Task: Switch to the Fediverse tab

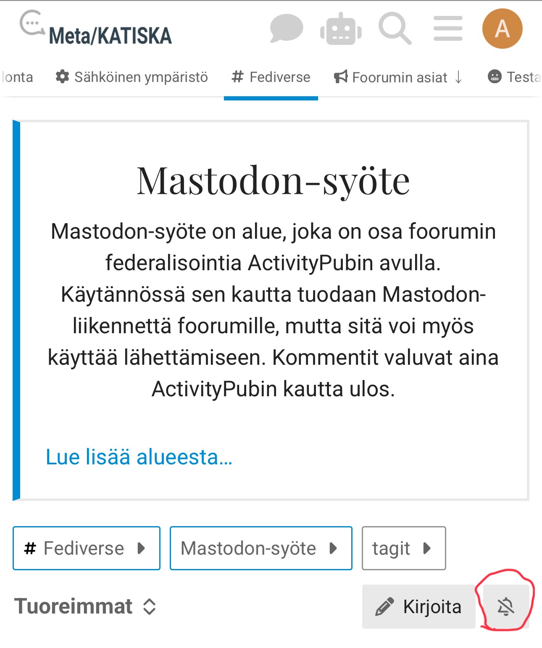Action: [x=271, y=77]
